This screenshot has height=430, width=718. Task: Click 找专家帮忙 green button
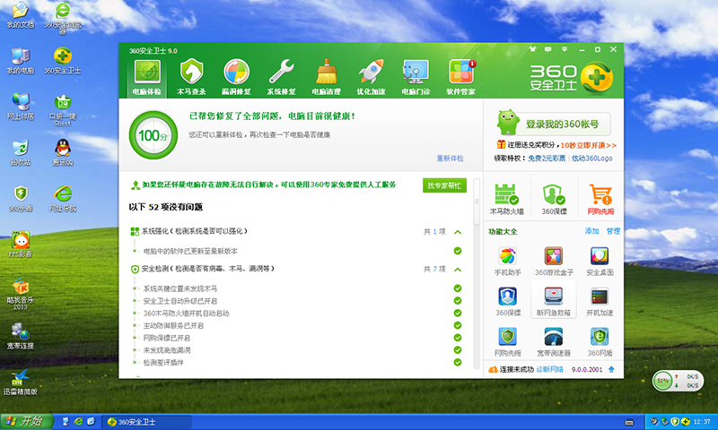(x=444, y=185)
